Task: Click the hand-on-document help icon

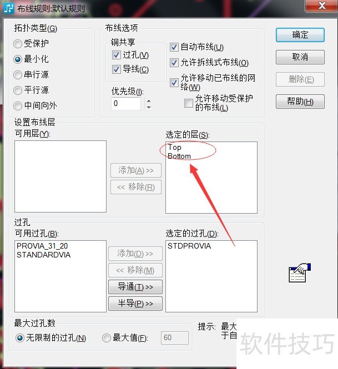Action: [300, 273]
